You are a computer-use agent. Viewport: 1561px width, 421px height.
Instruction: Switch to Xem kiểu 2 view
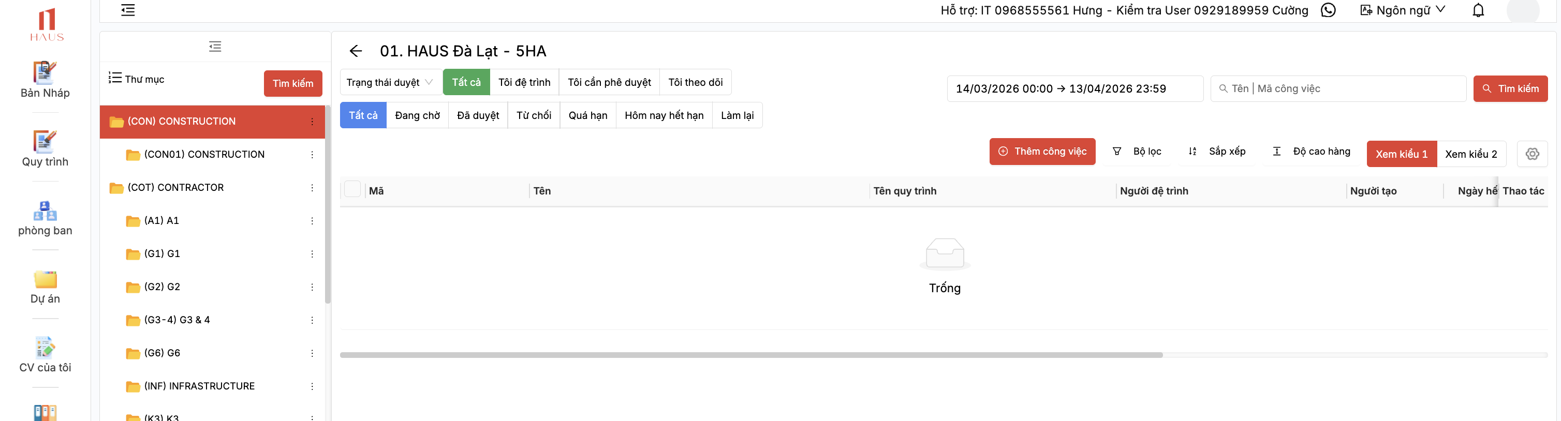tap(1470, 154)
